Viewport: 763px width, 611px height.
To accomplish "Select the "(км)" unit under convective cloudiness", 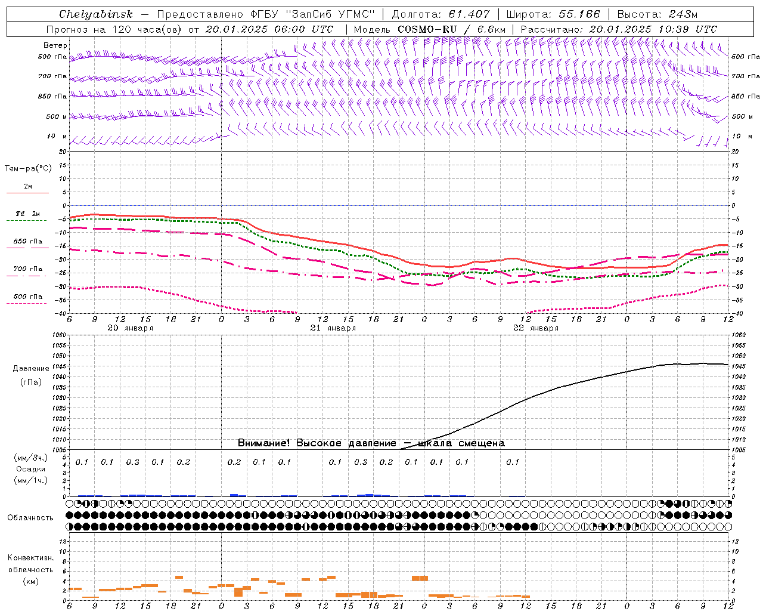I will coord(30,582).
